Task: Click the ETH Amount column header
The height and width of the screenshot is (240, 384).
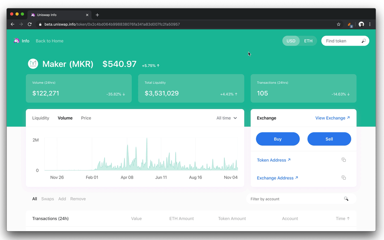Action: tap(181, 219)
